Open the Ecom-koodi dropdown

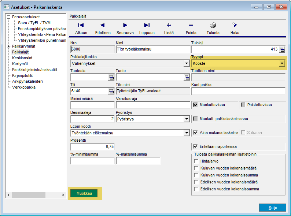(x=187, y=133)
